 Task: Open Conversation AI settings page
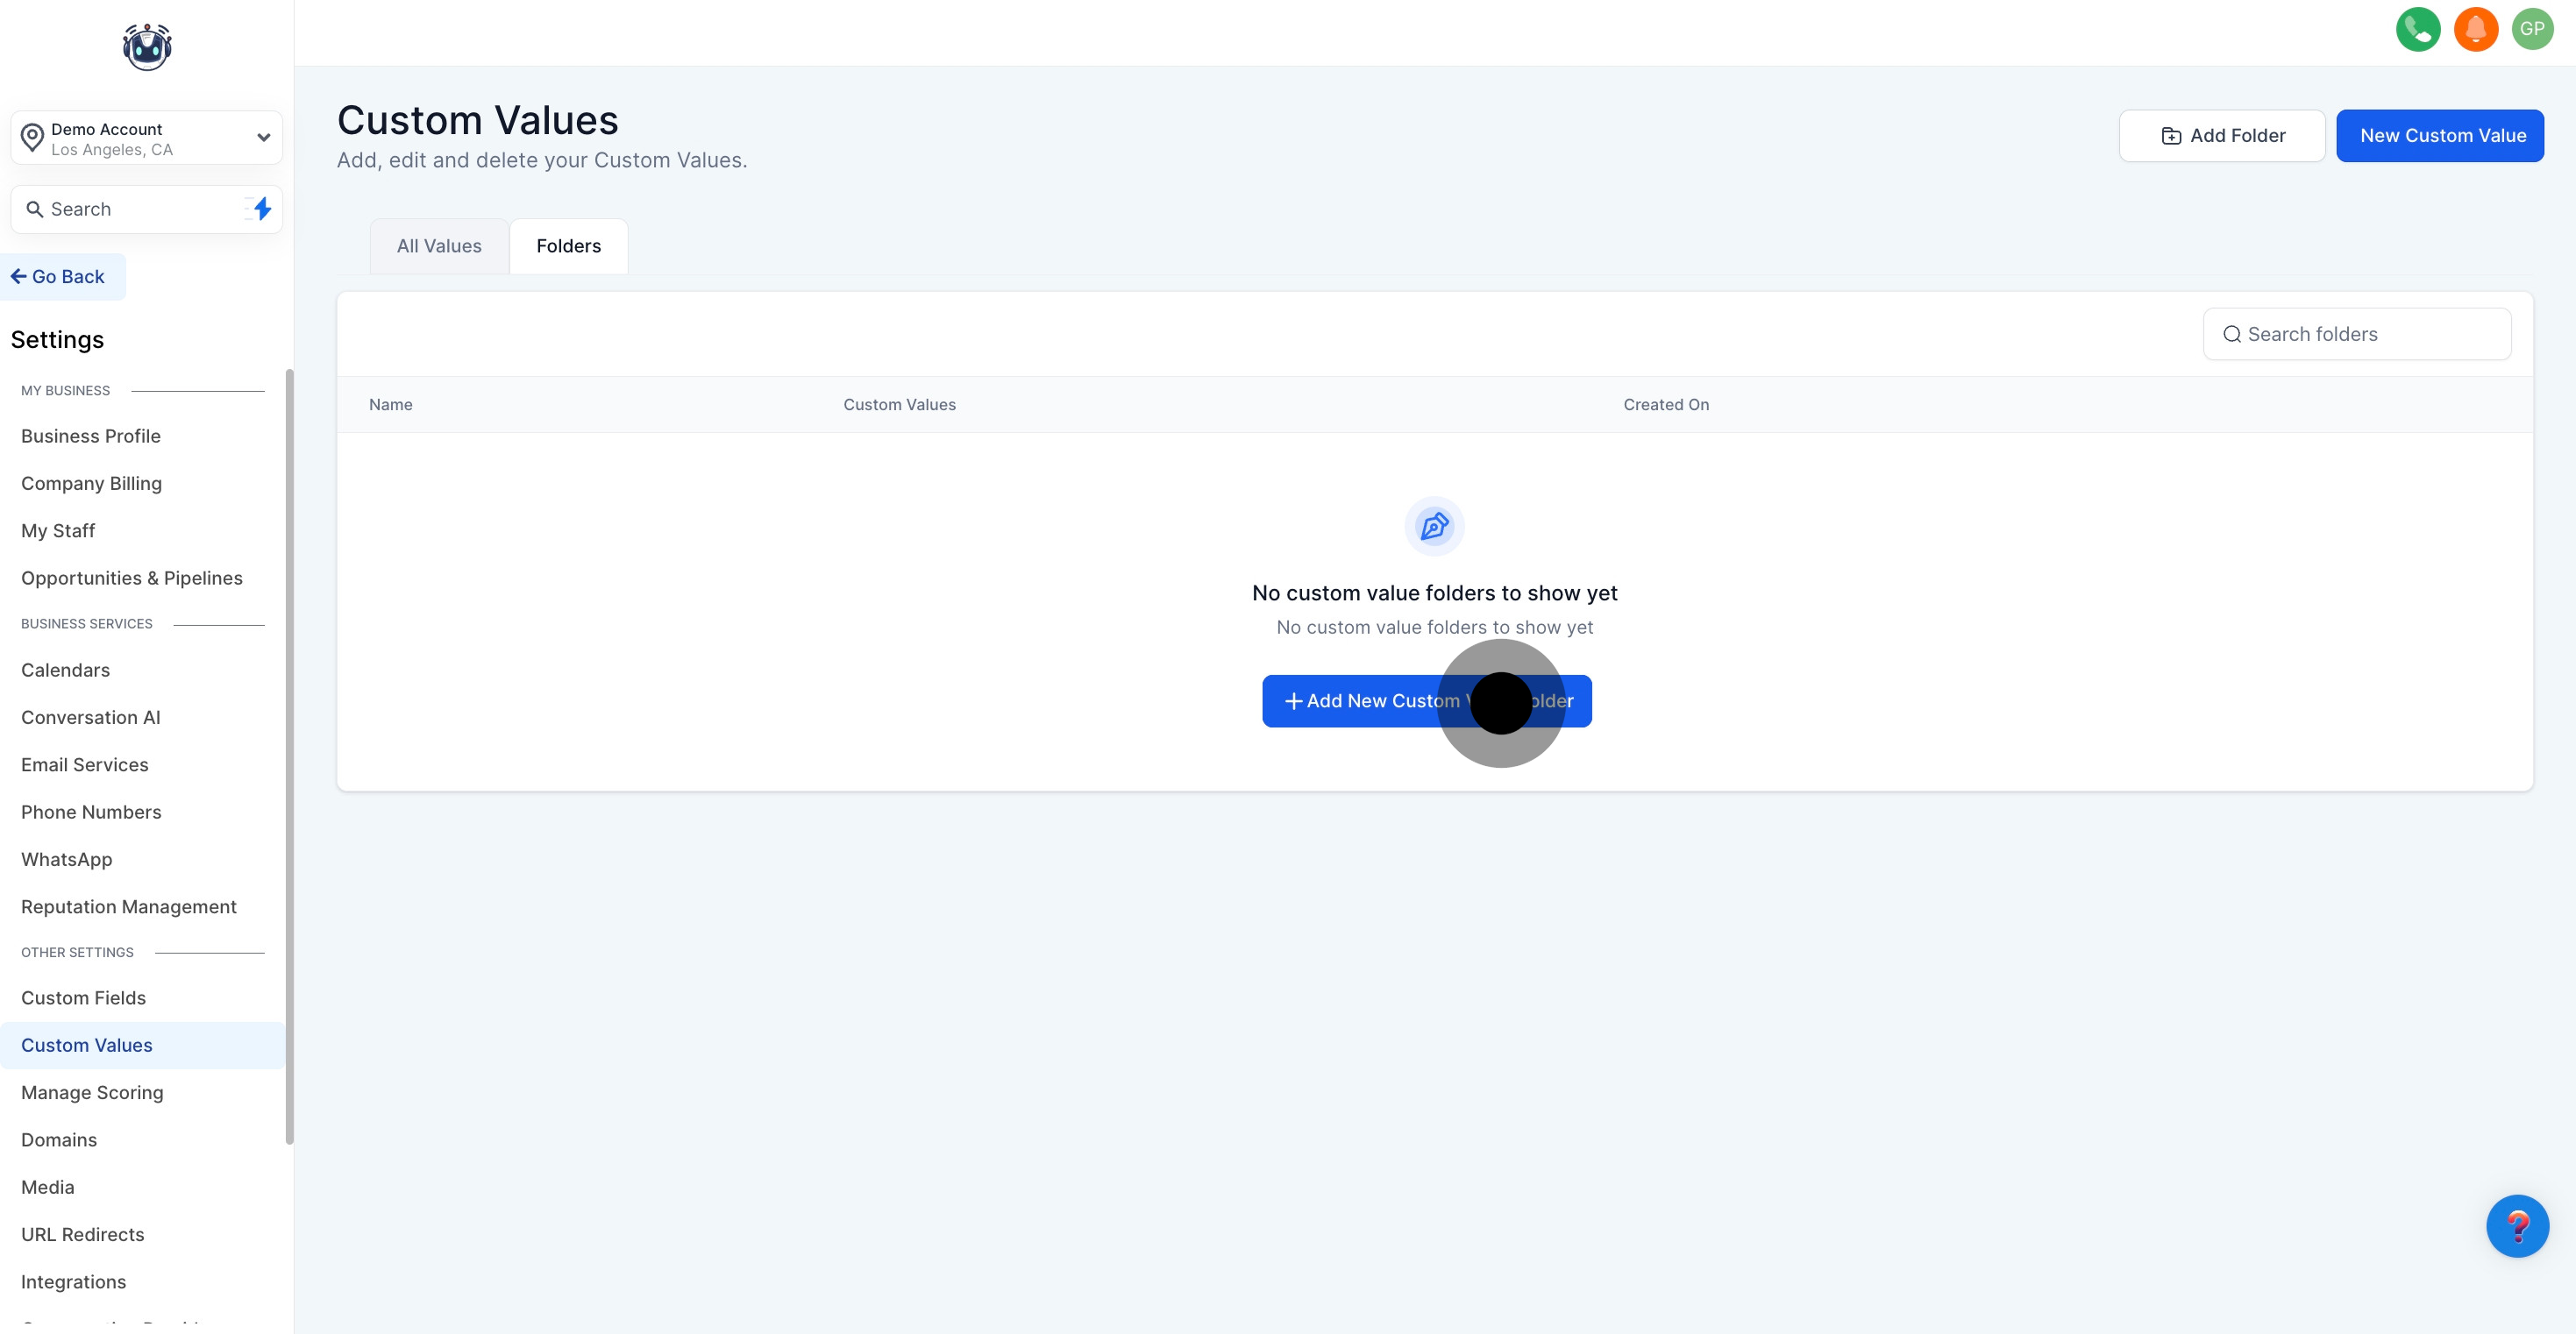[x=90, y=717]
